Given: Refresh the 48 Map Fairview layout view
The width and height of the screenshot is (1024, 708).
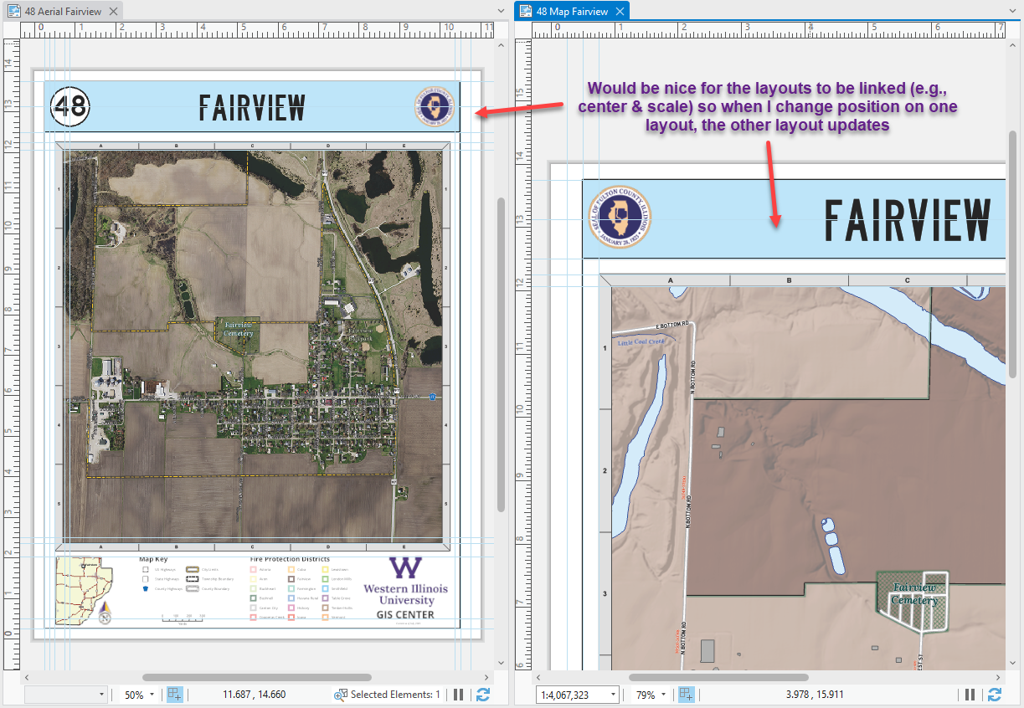Looking at the screenshot, I should click(995, 694).
